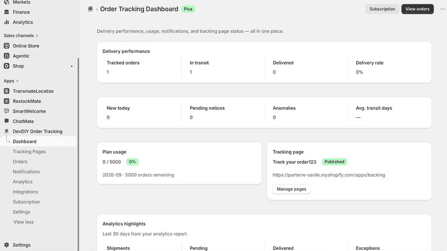Click the Shop channel icon

point(6,66)
